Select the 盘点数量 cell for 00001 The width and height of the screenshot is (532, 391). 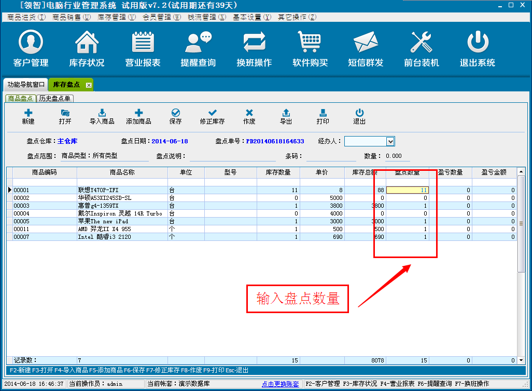408,190
